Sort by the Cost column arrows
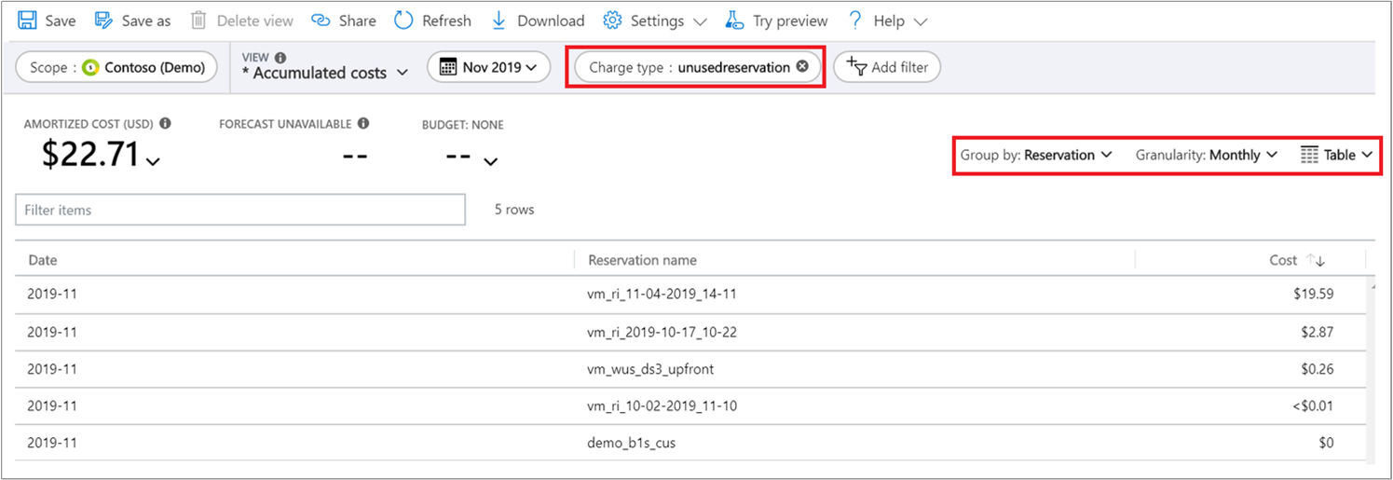 pos(1316,260)
